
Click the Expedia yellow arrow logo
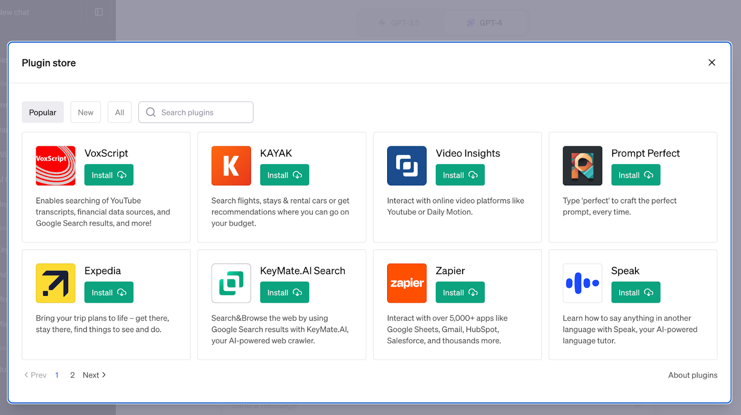(x=56, y=283)
